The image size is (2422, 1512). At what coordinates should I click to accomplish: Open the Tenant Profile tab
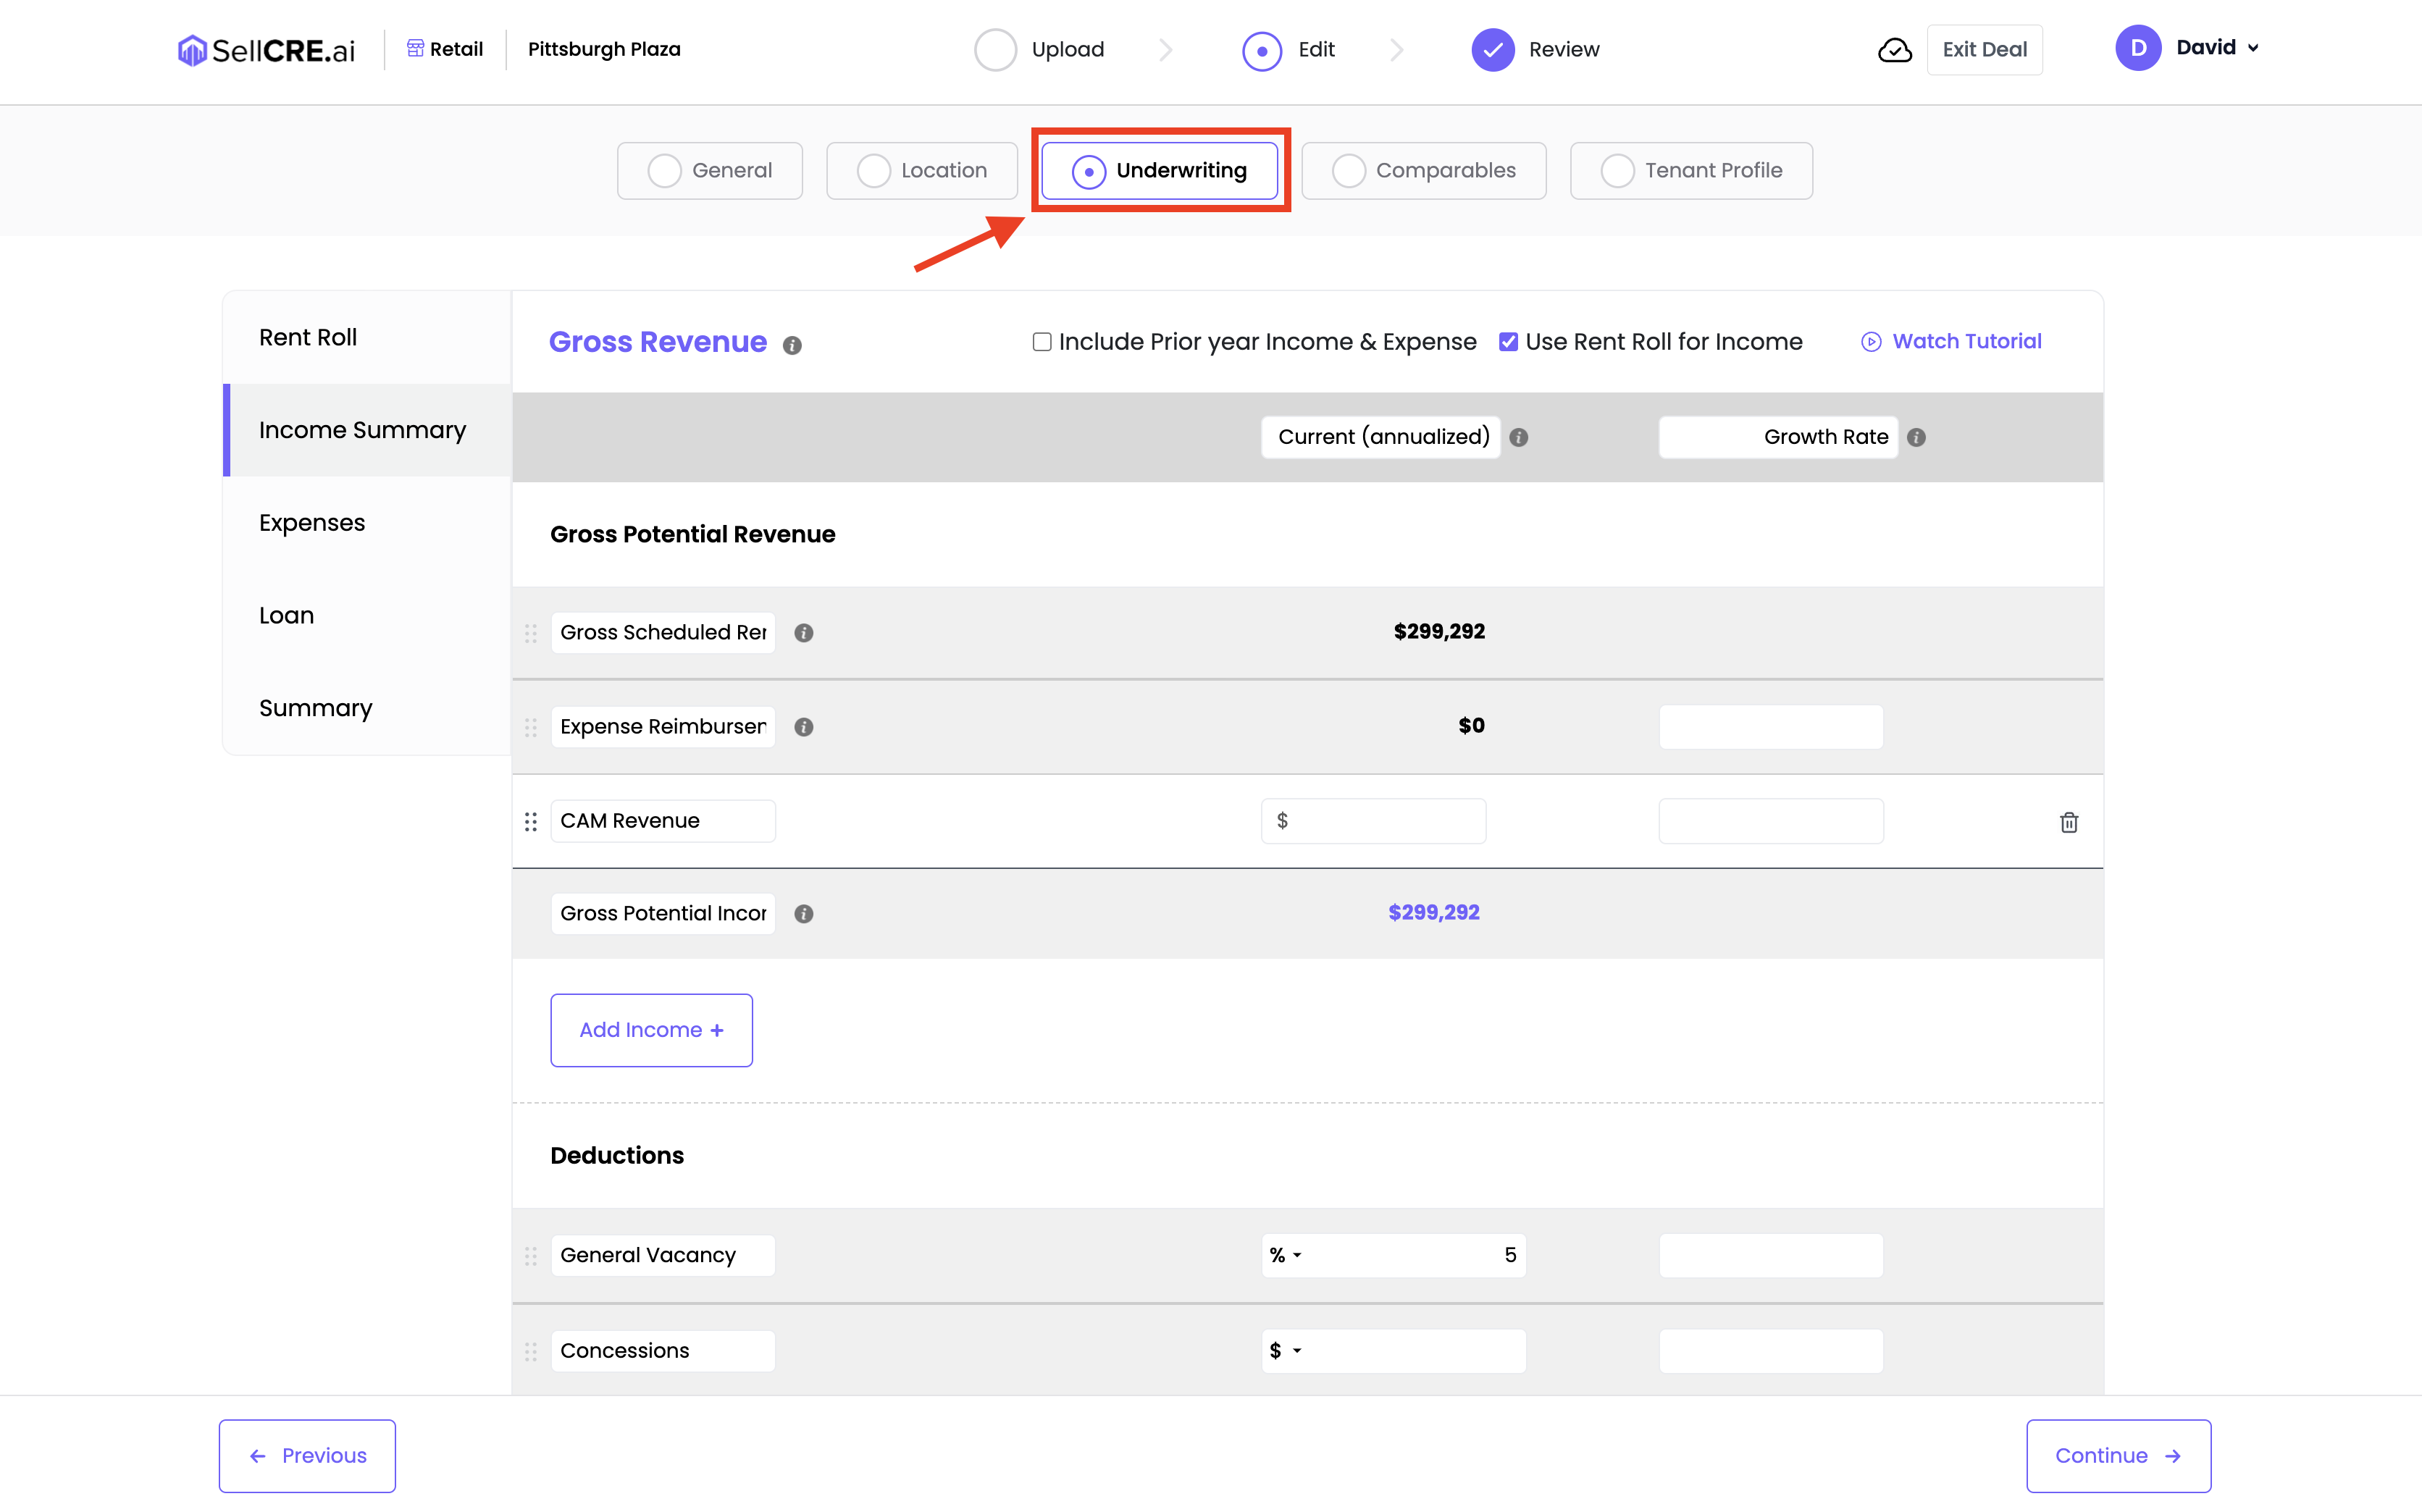pos(1691,171)
